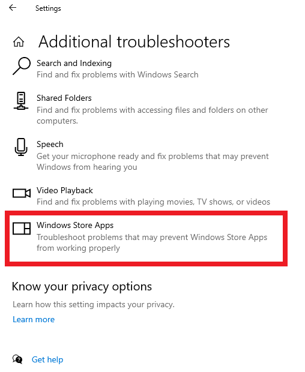This screenshot has width=305, height=372.
Task: Click the Shared Folders network icon
Action: point(21,101)
